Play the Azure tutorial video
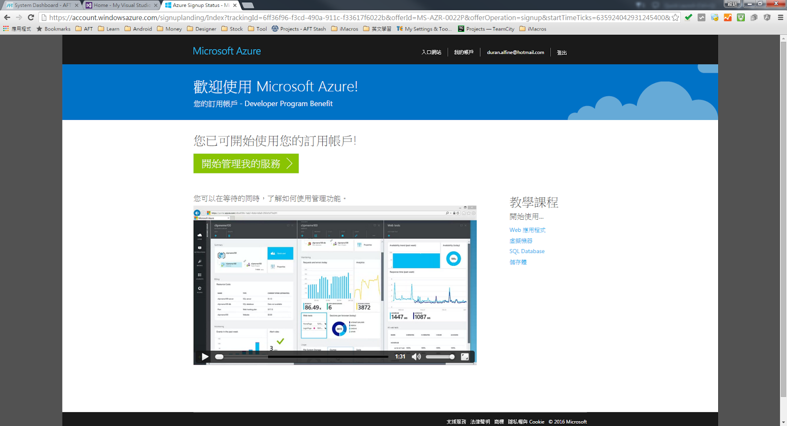The image size is (787, 426). pos(205,357)
